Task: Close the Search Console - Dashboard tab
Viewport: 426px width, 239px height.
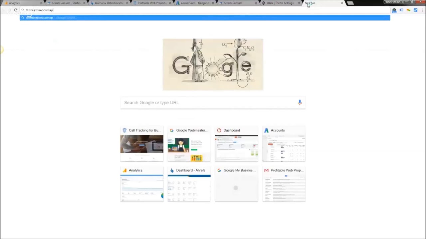Action: [84, 3]
